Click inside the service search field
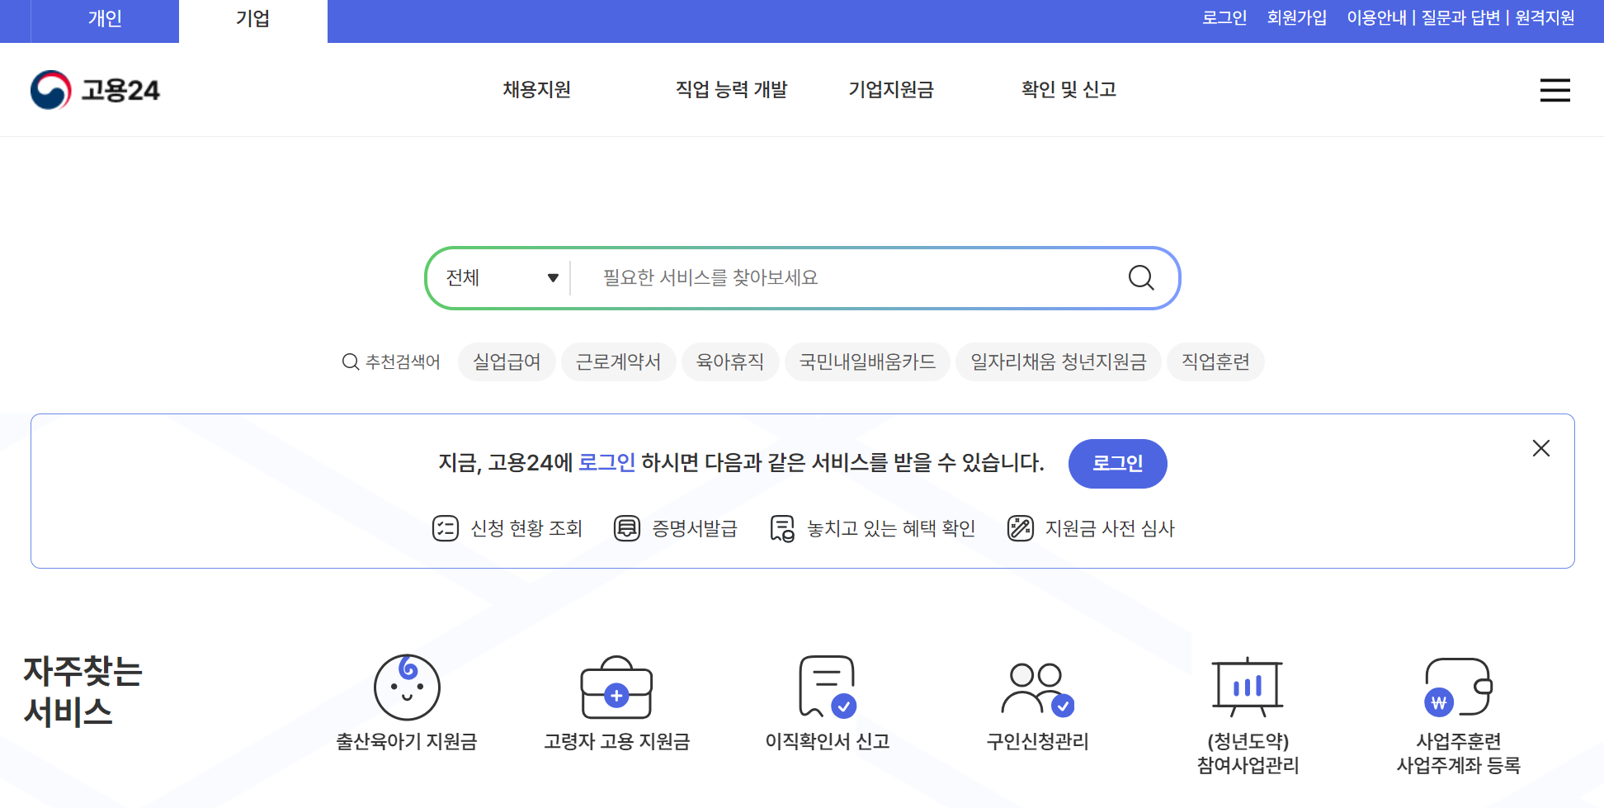Screen dimensions: 1604x808 tap(825, 278)
